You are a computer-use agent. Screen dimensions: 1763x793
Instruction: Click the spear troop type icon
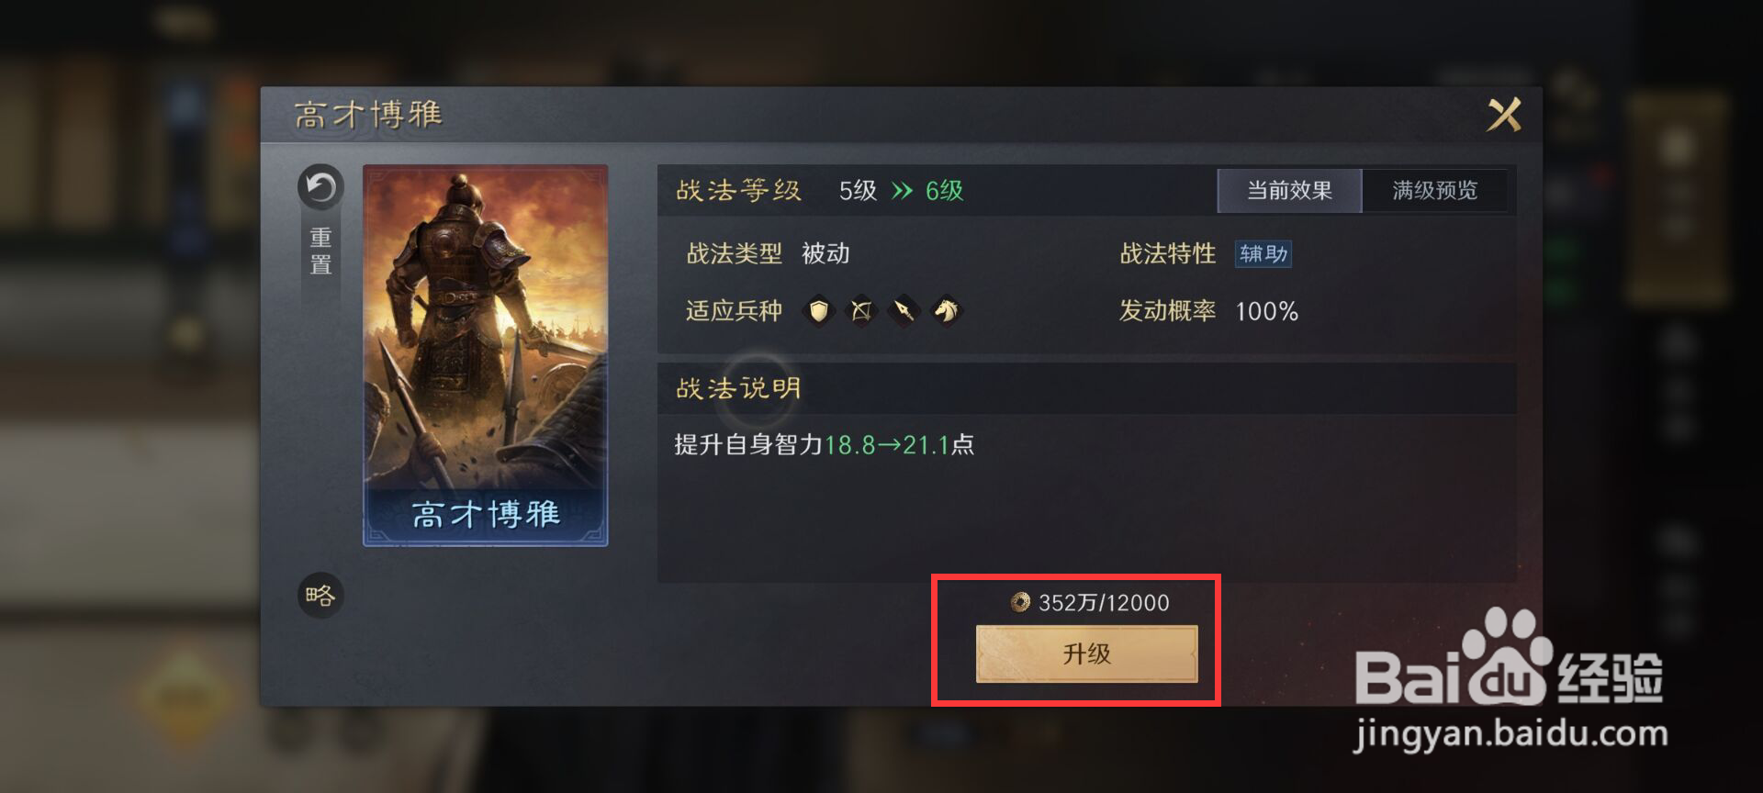tap(904, 311)
